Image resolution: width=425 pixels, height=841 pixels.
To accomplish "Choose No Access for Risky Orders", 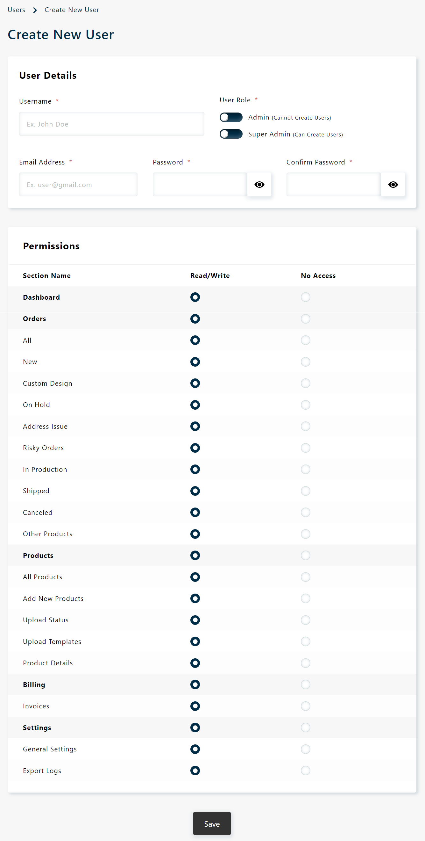I will [x=305, y=448].
